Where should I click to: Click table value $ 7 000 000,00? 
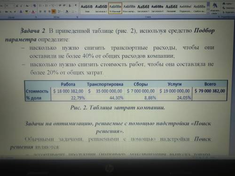click(x=141, y=91)
